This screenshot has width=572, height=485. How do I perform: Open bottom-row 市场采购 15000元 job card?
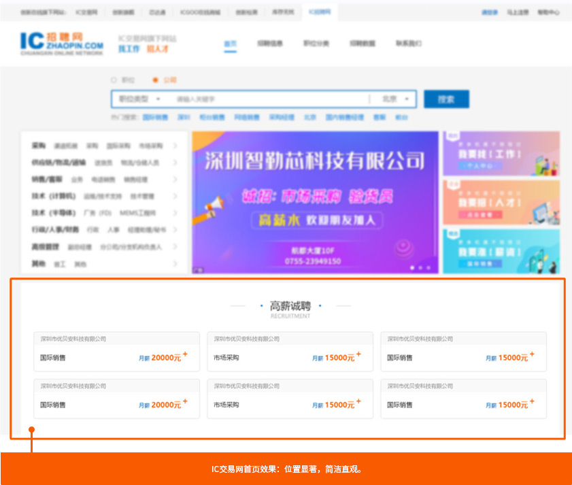click(290, 399)
